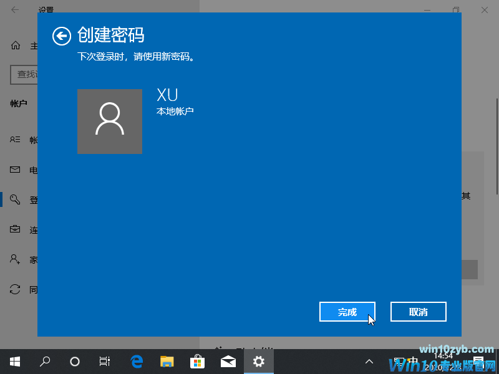This screenshot has height=374, width=499.
Task: Click the Settings search input field
Action: (25, 74)
